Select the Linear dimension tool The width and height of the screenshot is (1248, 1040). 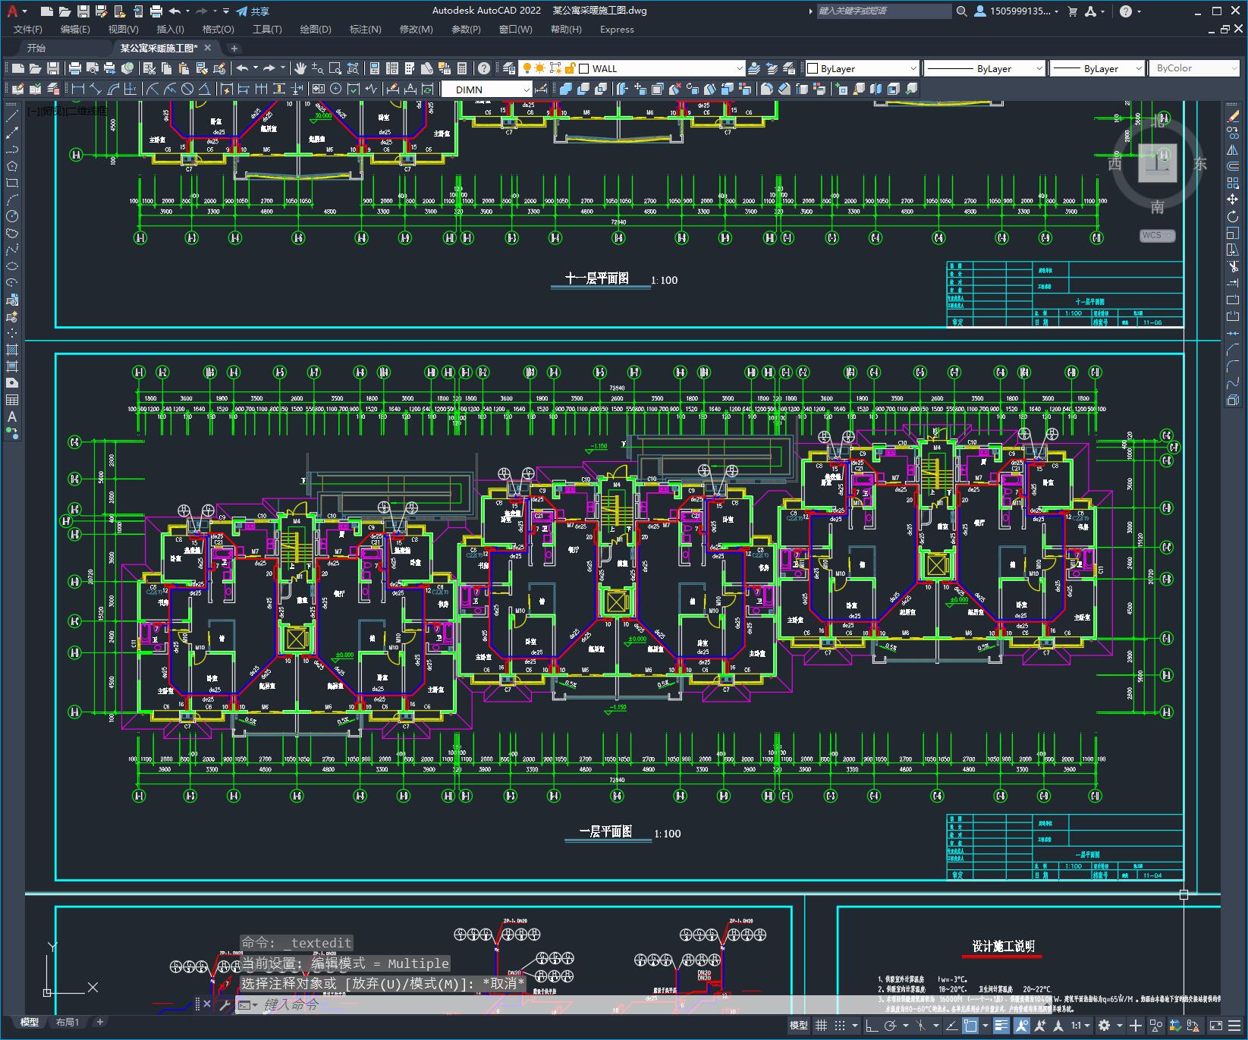[78, 90]
